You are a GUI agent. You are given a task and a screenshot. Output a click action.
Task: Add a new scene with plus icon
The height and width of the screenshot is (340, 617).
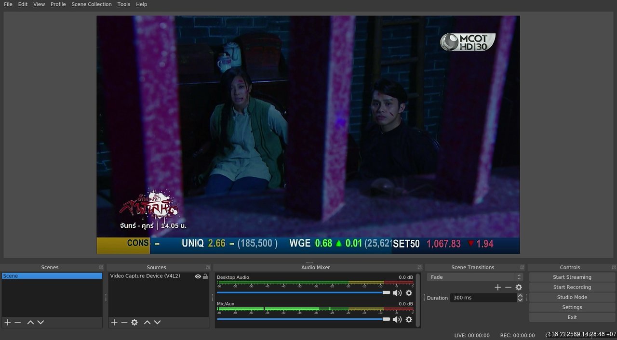pos(7,322)
